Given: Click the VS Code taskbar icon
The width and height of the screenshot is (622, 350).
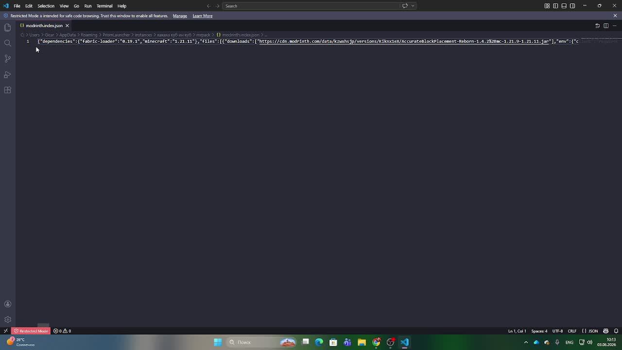Looking at the screenshot, I should point(404,342).
